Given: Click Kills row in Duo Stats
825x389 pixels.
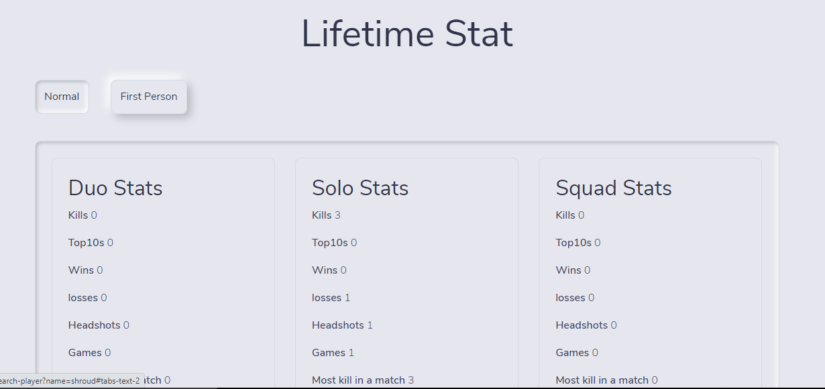Looking at the screenshot, I should (x=82, y=215).
